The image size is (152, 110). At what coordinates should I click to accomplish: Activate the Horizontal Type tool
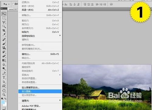tap(4, 78)
